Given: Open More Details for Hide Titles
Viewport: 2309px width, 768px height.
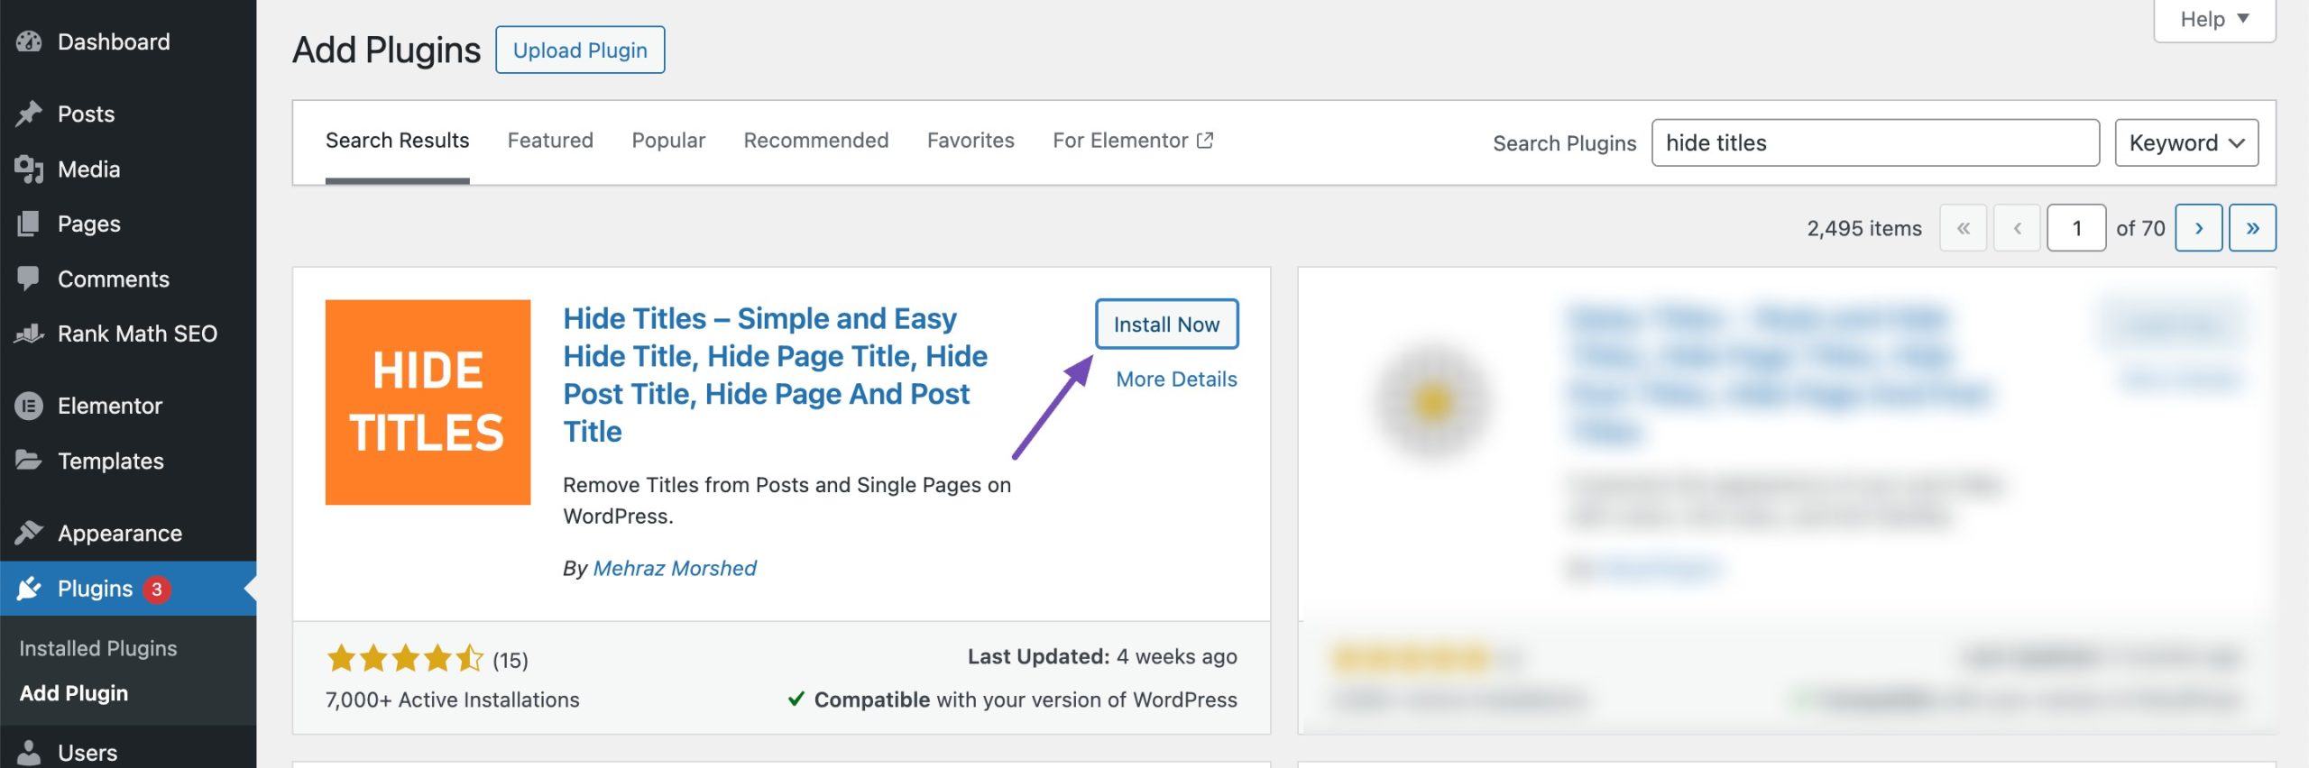Looking at the screenshot, I should tap(1176, 379).
